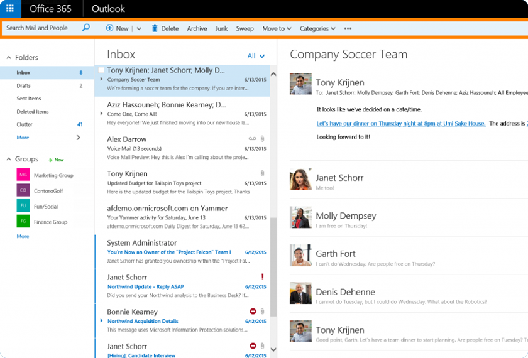Image resolution: width=528 pixels, height=358 pixels.
Task: Open You're Now an Owner message subject
Action: click(x=169, y=252)
